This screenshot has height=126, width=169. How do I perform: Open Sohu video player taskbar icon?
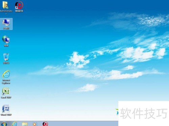pyautogui.click(x=45, y=124)
